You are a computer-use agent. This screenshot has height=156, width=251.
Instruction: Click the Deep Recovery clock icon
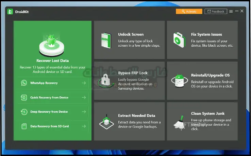[x=24, y=112]
